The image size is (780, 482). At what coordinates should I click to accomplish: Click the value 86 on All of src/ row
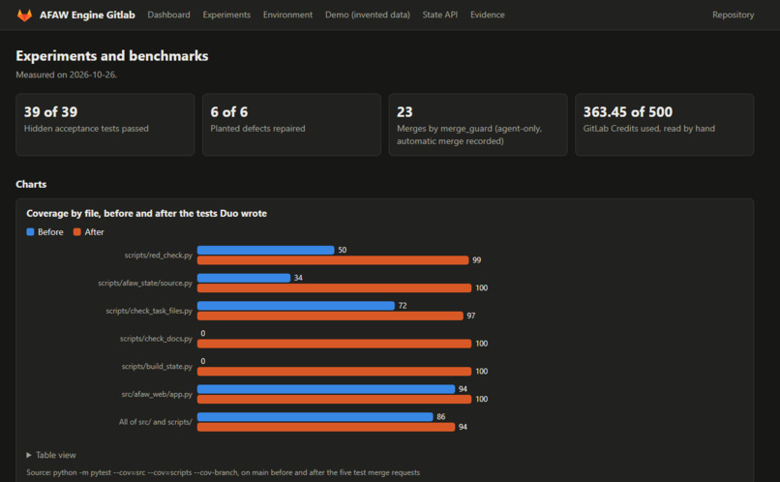[x=440, y=417]
